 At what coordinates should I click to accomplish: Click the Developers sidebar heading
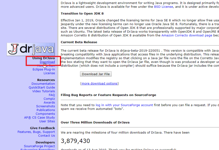pos(45,142)
